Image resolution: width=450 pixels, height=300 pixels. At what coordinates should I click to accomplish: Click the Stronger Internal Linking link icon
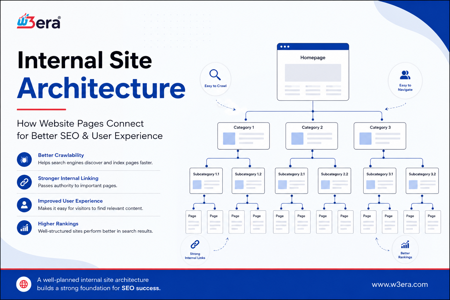(24, 182)
